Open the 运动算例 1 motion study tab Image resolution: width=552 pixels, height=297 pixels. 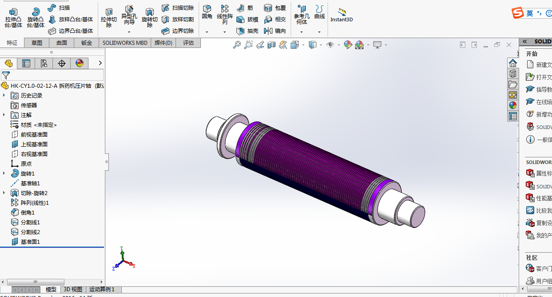[102, 289]
